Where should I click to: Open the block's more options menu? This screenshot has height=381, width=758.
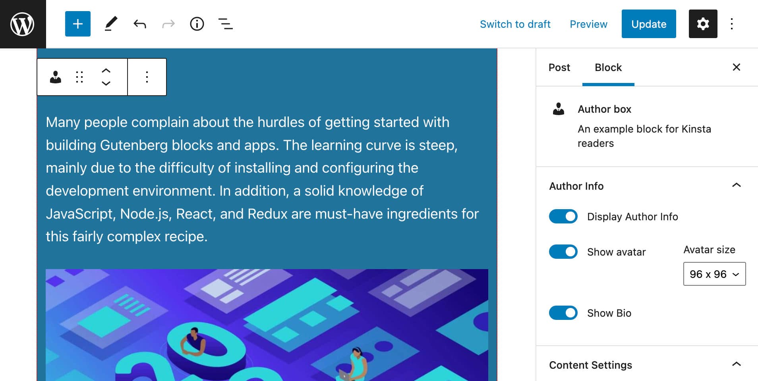point(147,77)
